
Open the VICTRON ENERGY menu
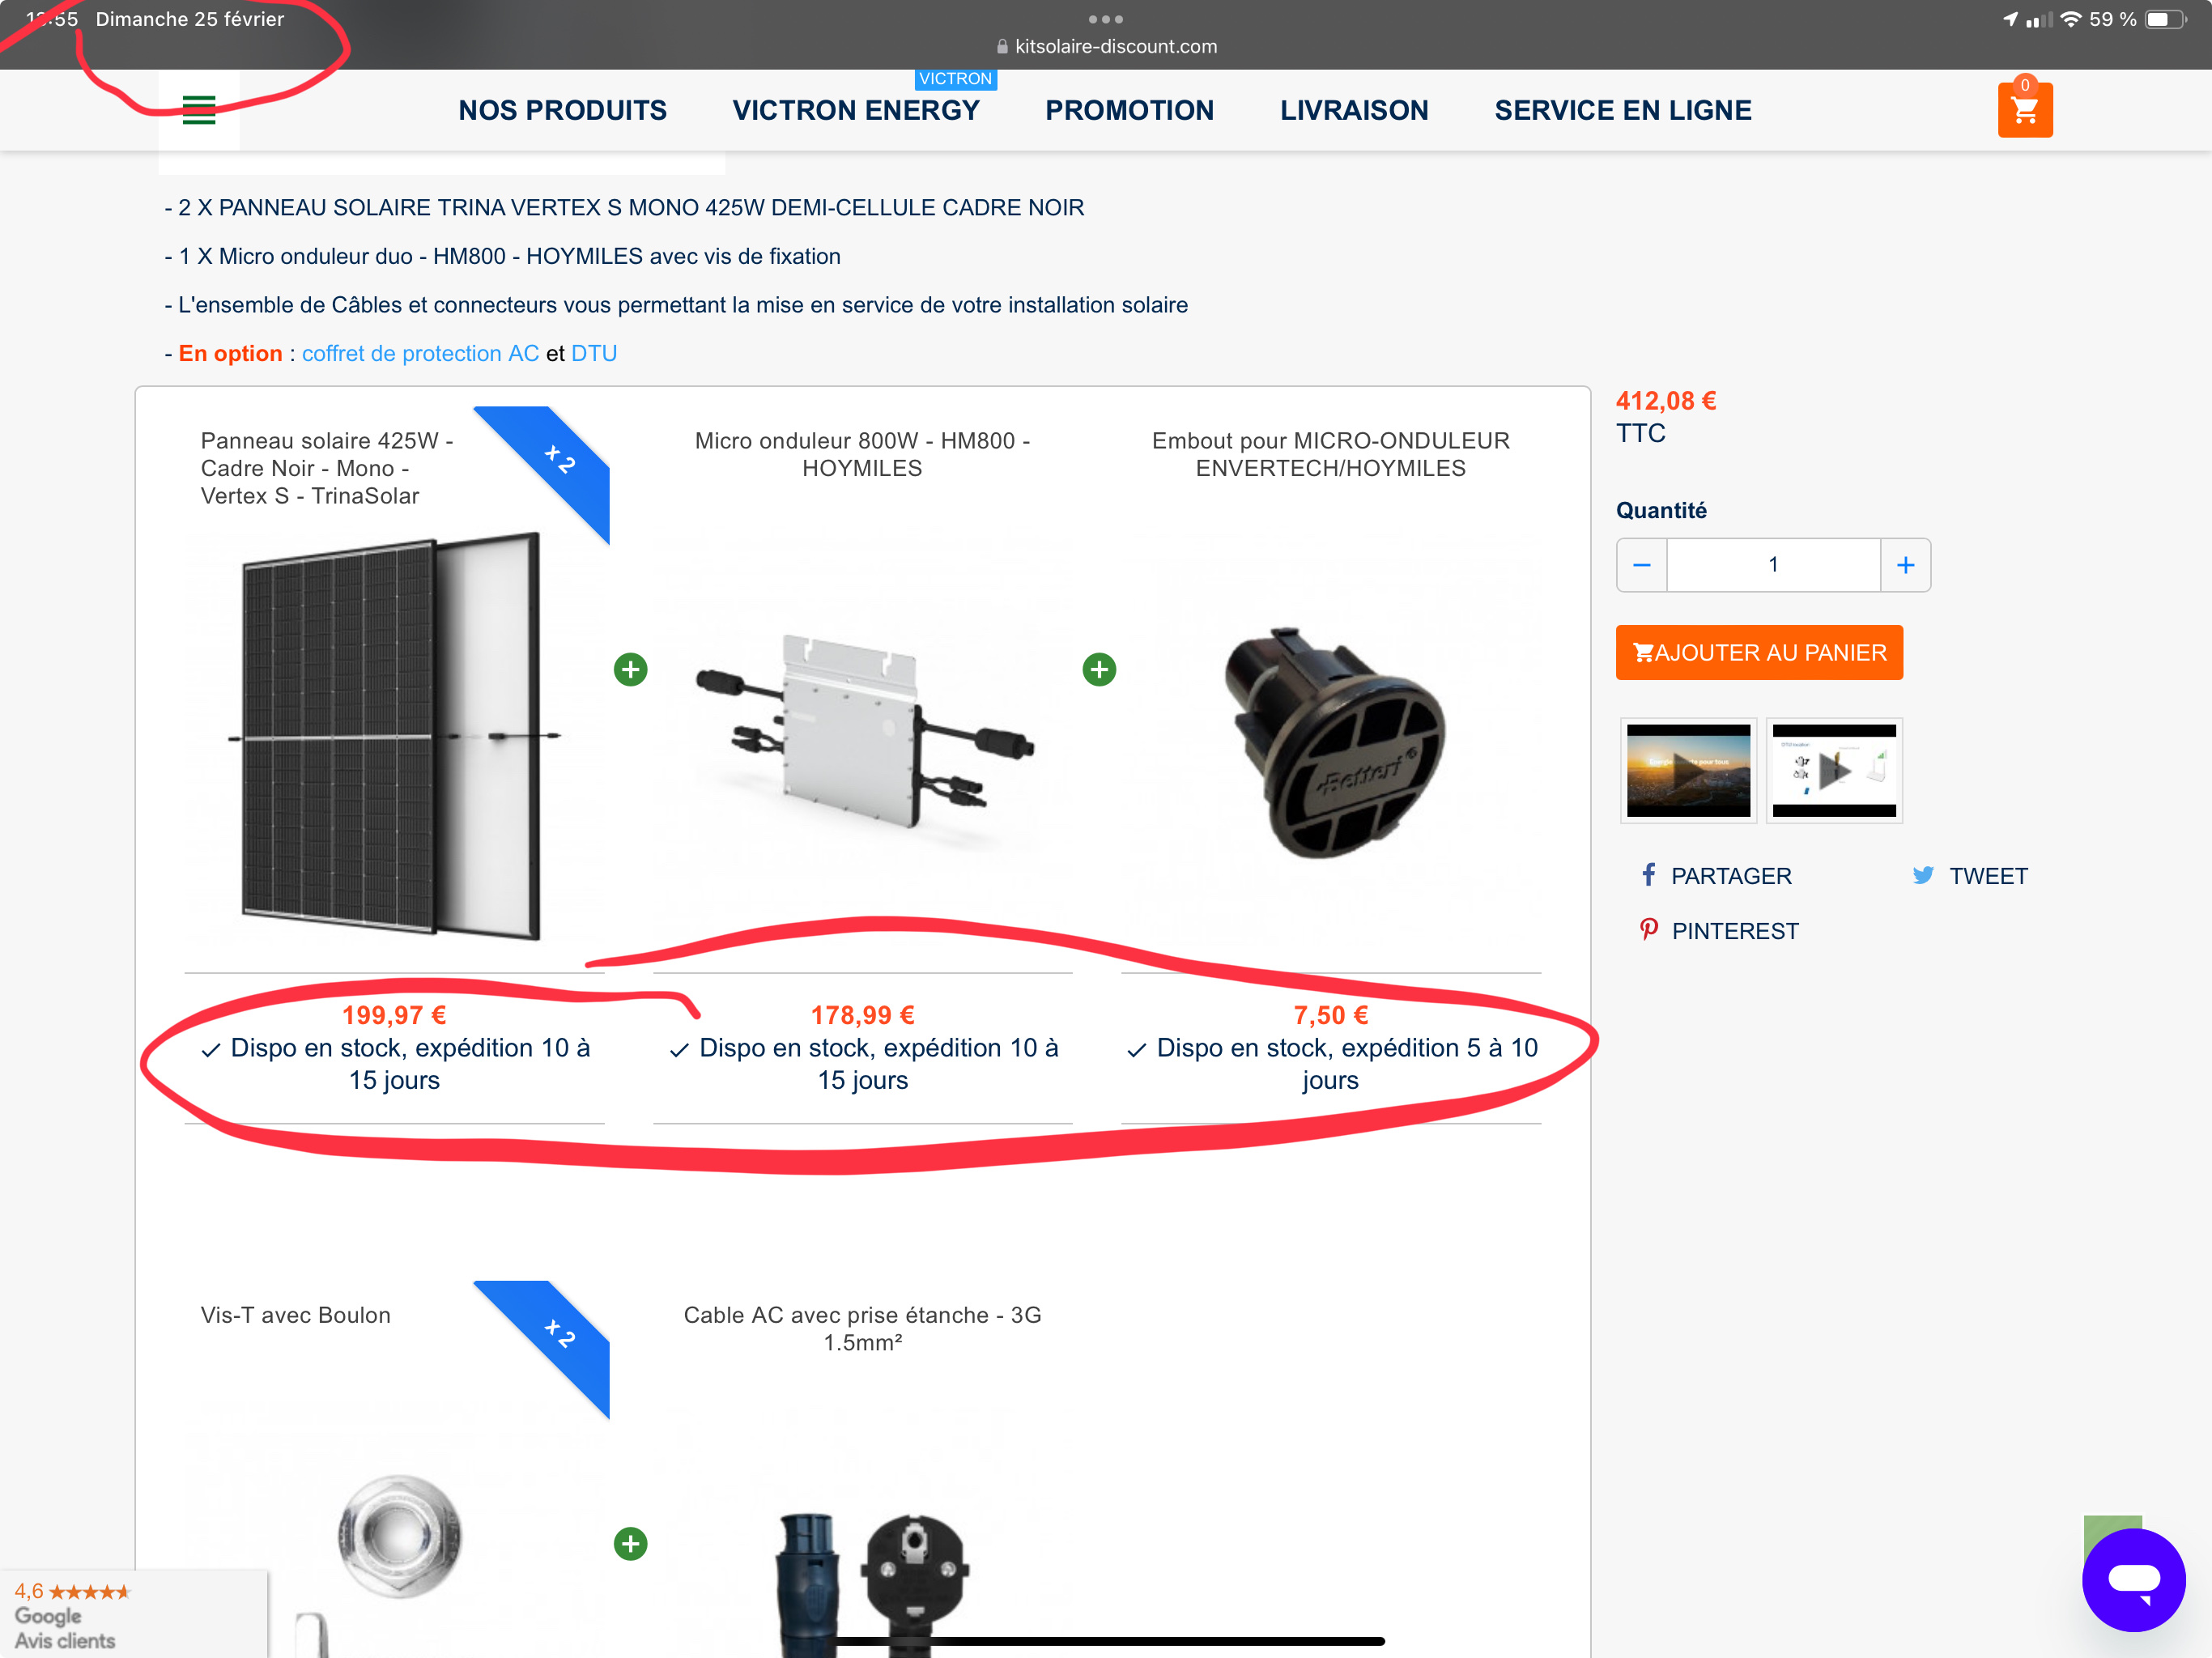(856, 110)
